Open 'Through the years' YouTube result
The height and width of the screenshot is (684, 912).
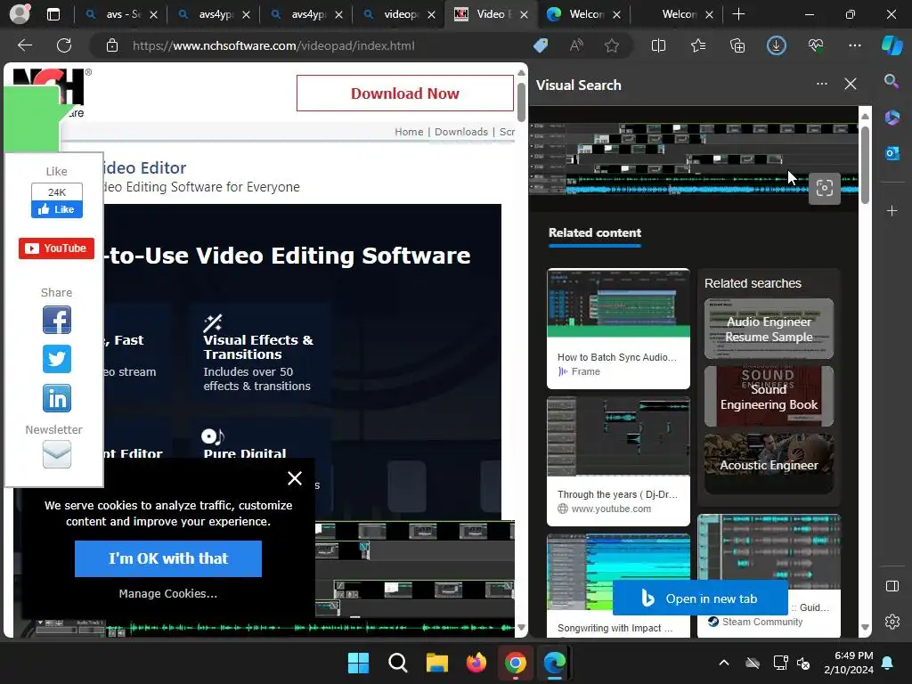618,461
